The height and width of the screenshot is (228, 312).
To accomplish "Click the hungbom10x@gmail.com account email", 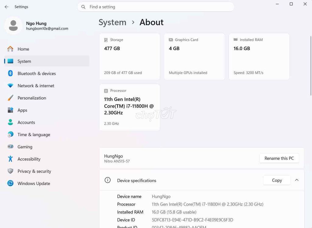I will pos(47,29).
